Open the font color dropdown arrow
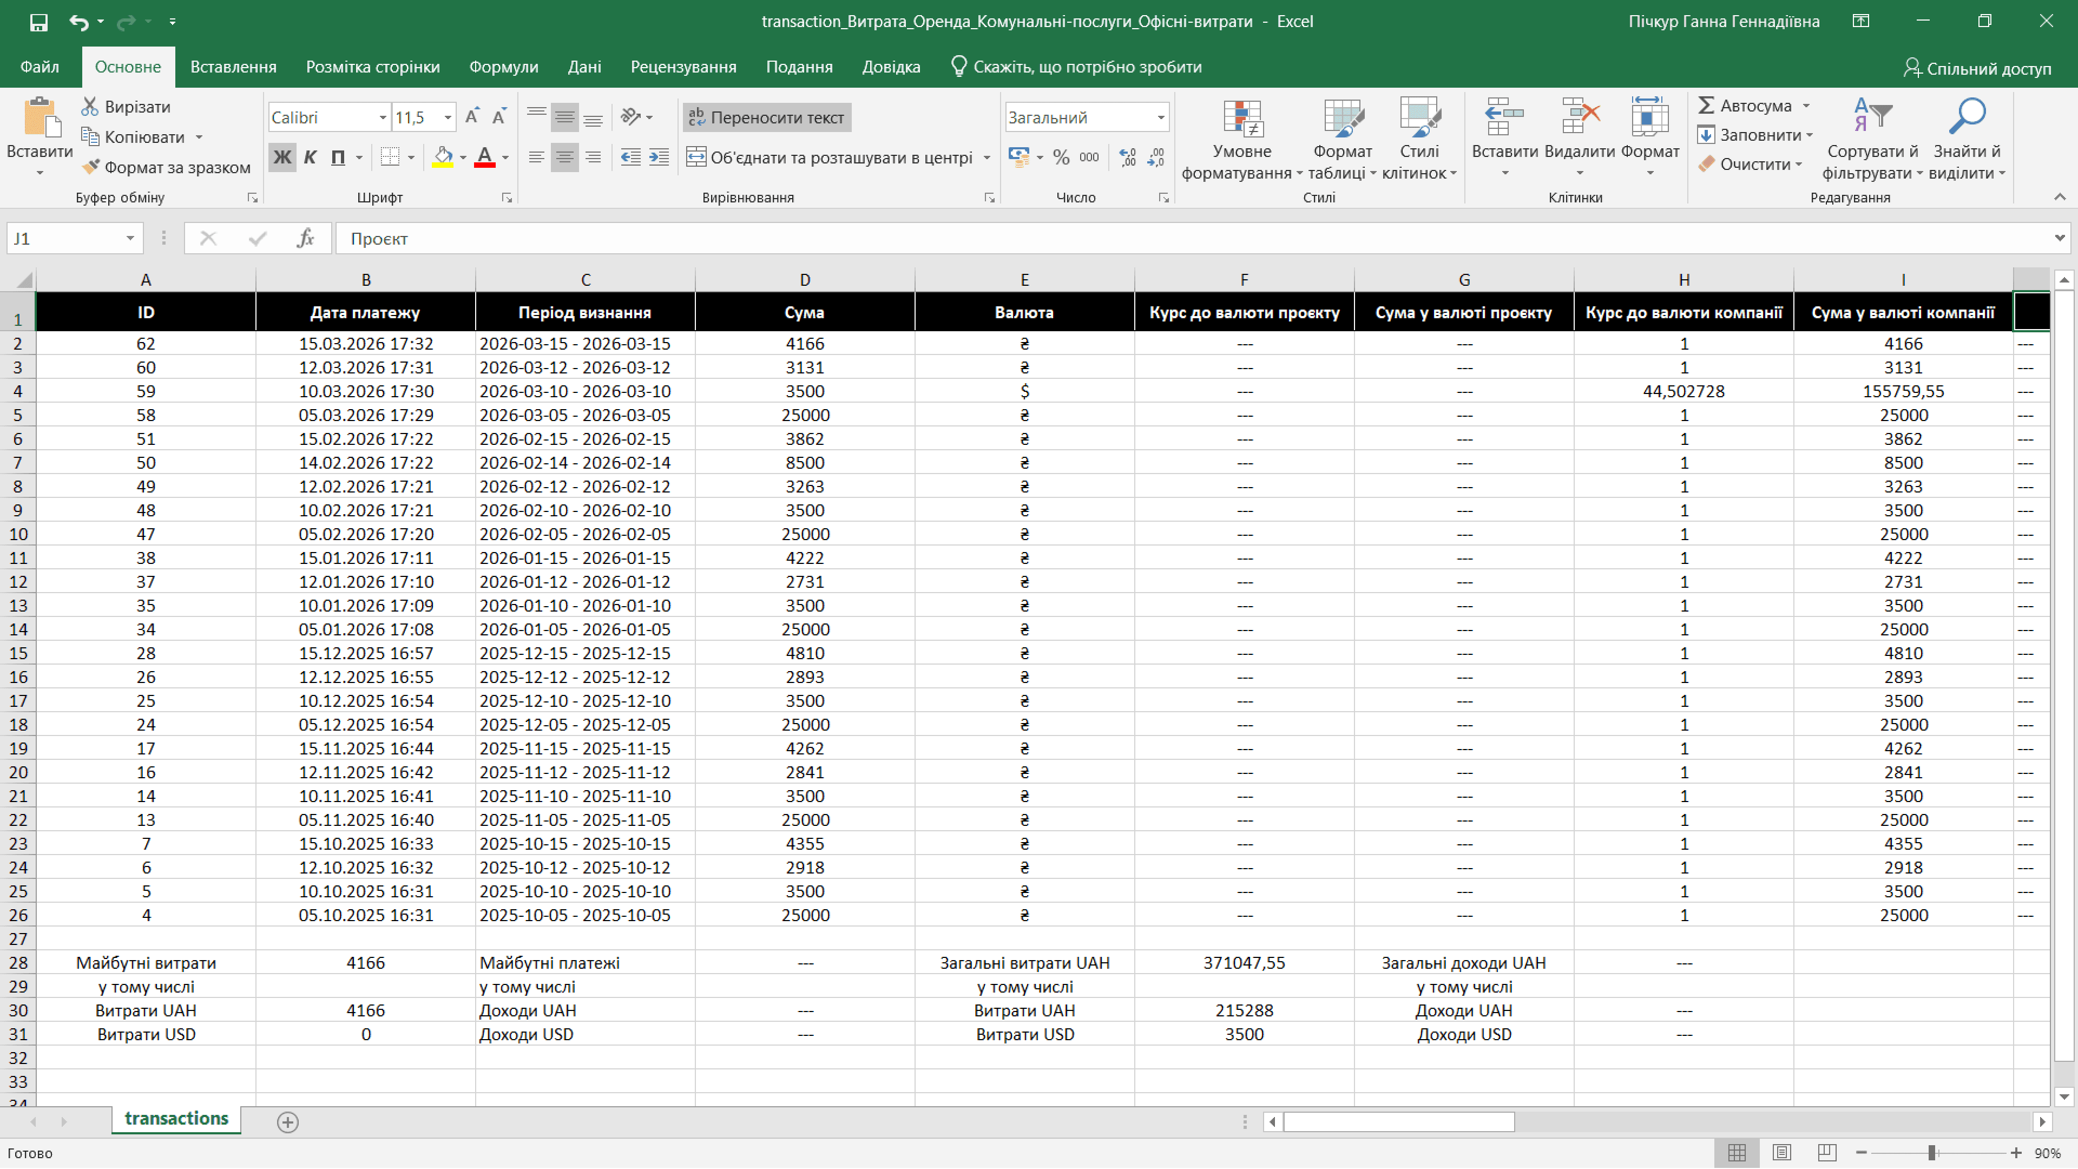The width and height of the screenshot is (2078, 1169). tap(506, 157)
